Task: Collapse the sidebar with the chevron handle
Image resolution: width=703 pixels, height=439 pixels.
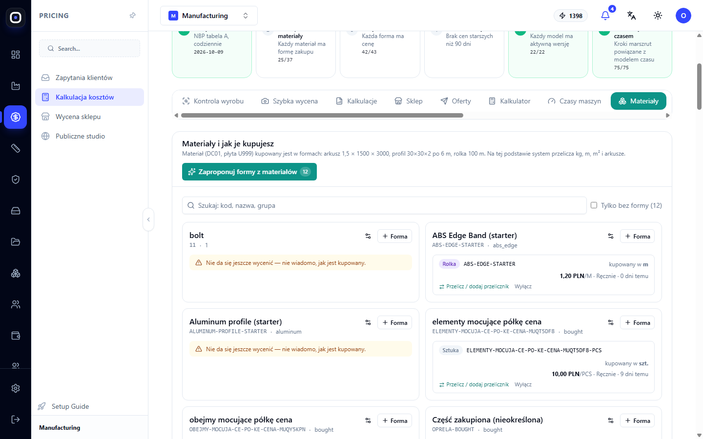Action: tap(148, 219)
